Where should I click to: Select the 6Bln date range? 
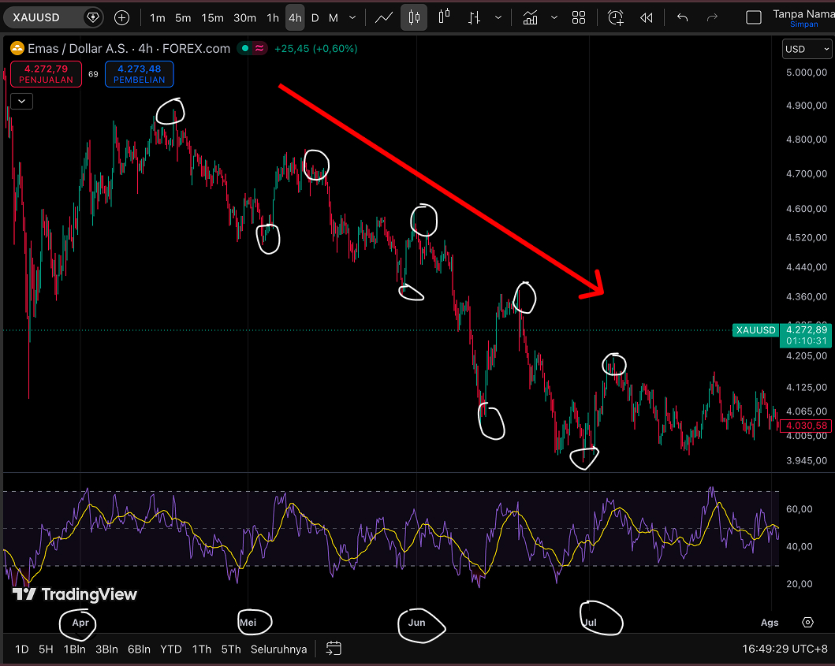pos(139,649)
